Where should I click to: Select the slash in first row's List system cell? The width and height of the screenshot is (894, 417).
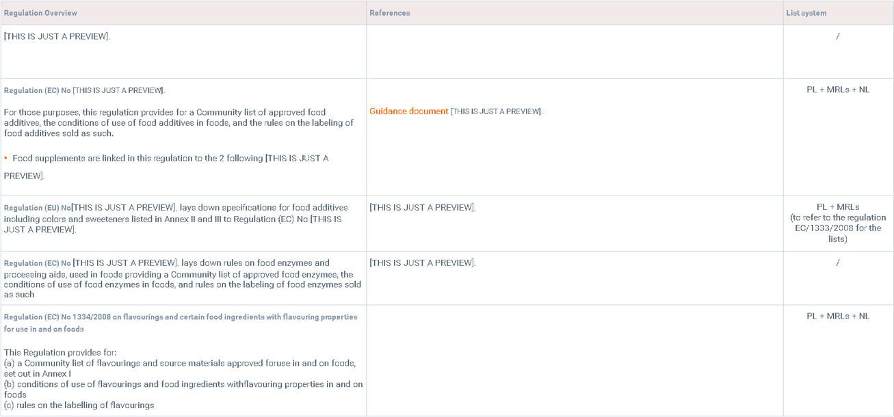838,36
